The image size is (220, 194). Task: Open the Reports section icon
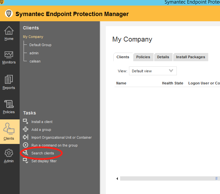click(x=9, y=79)
